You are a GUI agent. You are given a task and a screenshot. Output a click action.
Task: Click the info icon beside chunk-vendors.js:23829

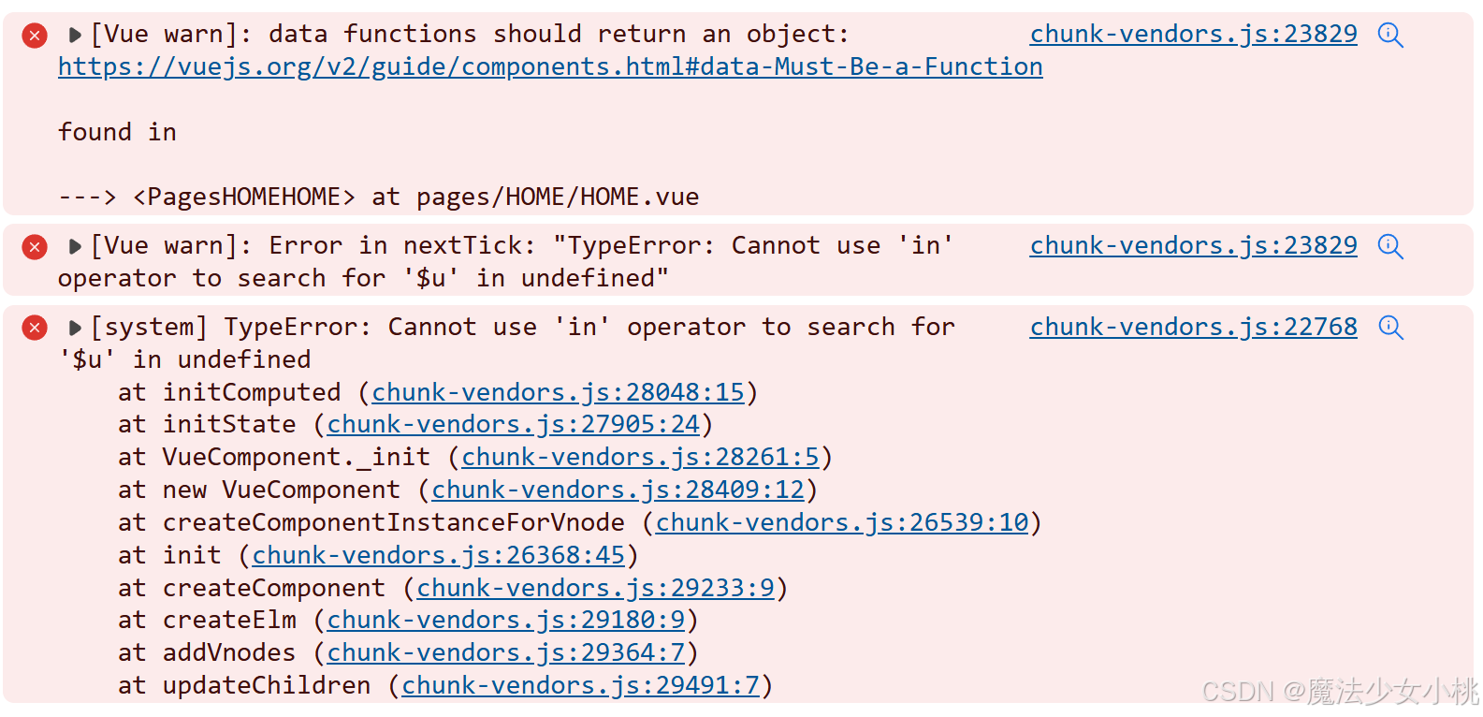coord(1390,35)
